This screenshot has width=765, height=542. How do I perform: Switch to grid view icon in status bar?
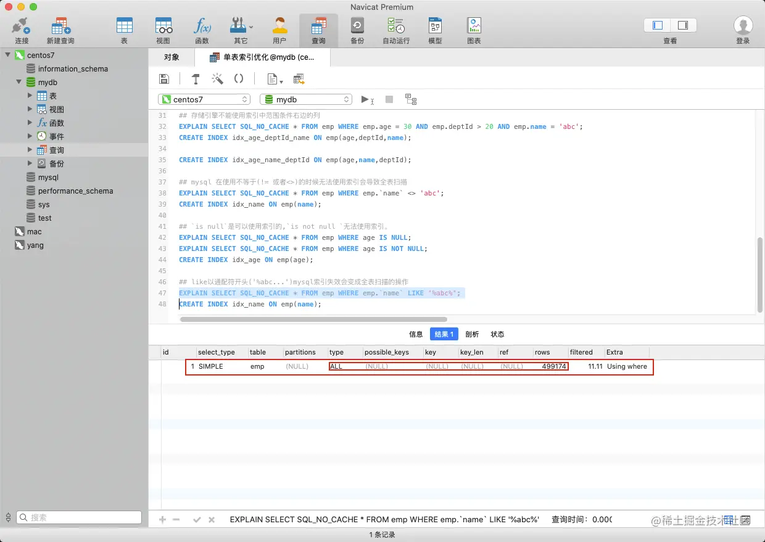click(x=729, y=520)
